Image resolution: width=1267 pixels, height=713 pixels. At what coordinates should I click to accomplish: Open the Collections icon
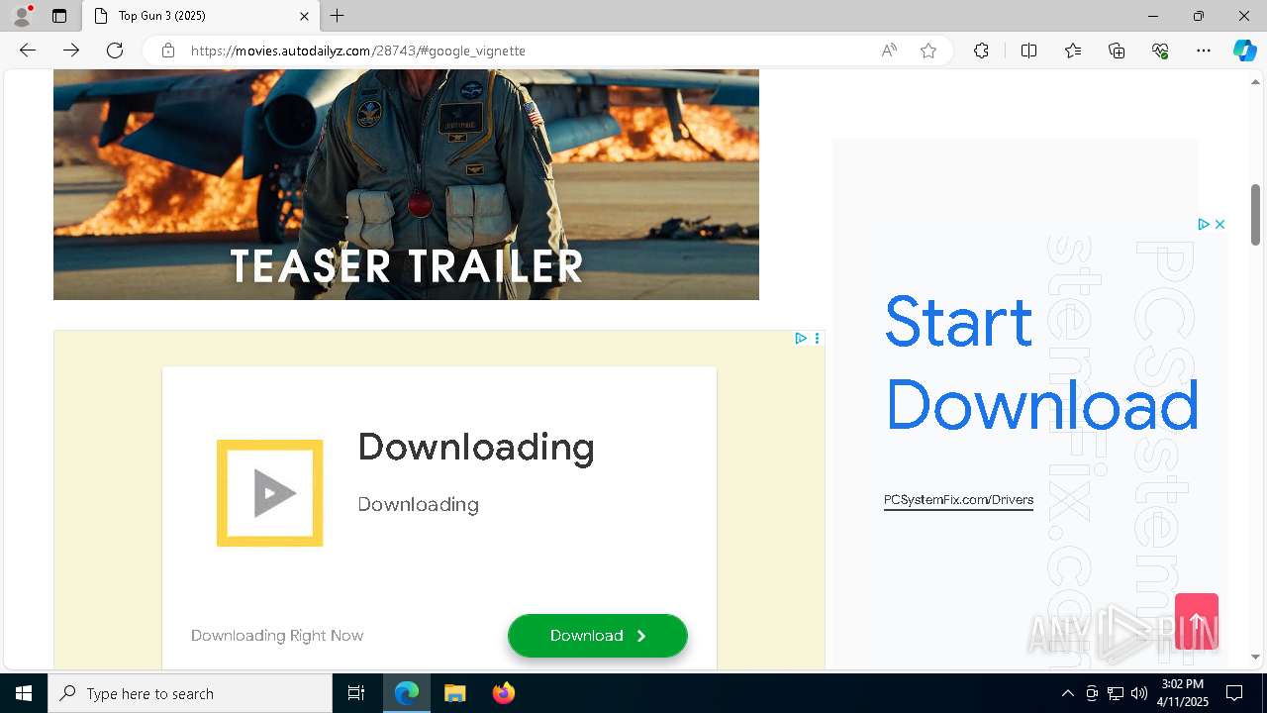pos(1117,51)
